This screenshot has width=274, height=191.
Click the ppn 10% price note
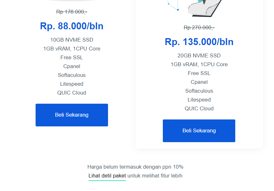point(135,167)
